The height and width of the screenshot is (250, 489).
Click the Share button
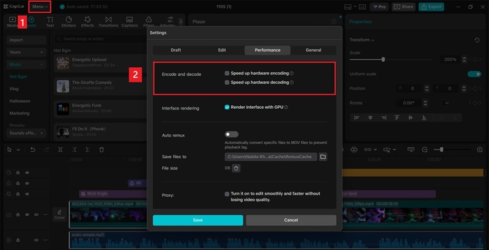pyautogui.click(x=403, y=7)
